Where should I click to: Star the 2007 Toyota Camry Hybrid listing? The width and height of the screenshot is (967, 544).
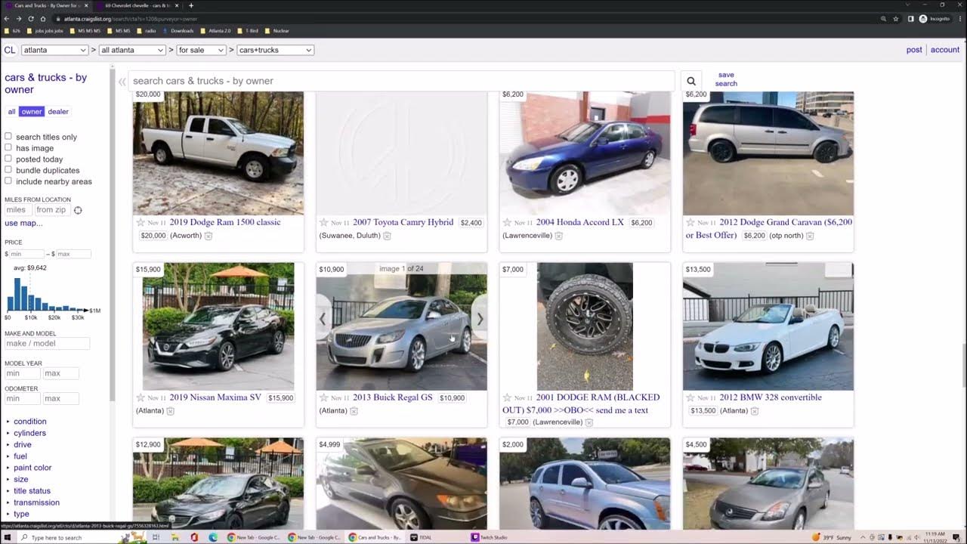click(323, 223)
